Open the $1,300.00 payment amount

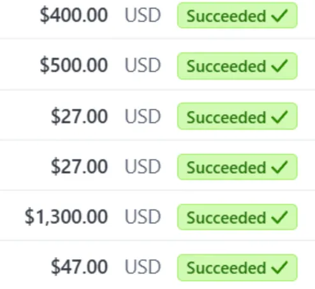click(66, 217)
